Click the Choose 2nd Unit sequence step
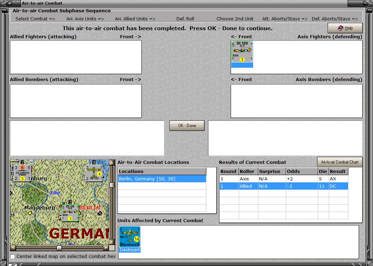 point(235,19)
